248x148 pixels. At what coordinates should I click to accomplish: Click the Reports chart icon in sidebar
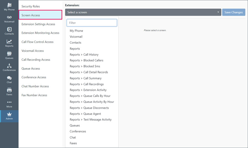9,41
